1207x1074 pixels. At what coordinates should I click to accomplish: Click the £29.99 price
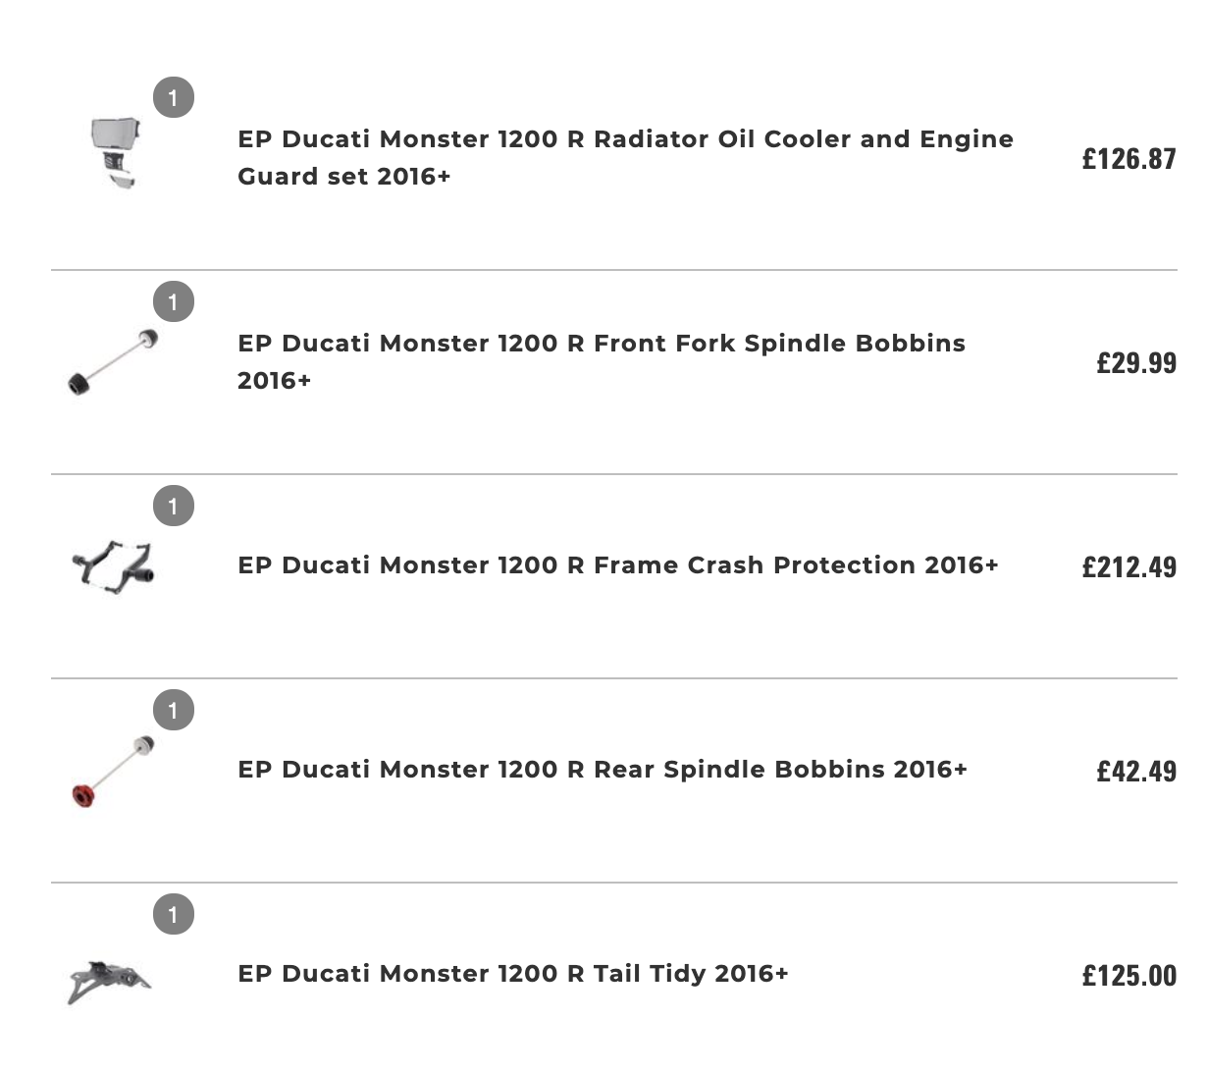1136,362
